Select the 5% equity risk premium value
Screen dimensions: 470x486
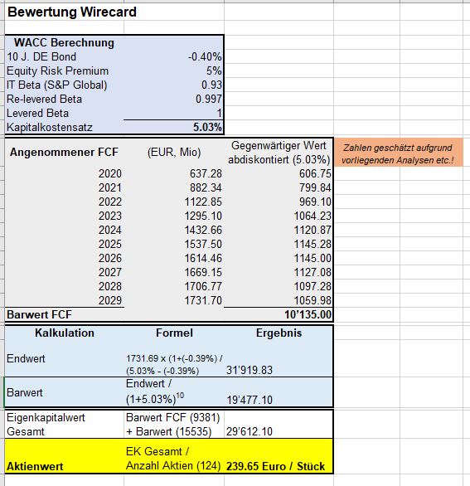tap(214, 71)
